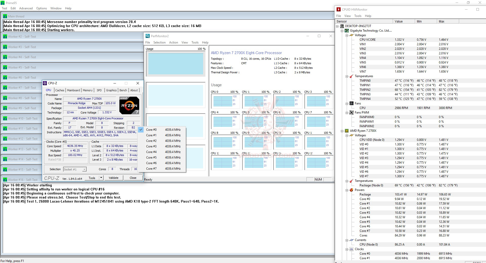Toggle the checked Core #0 clock entry
This screenshot has width=486, height=263.
pyautogui.click(x=162, y=130)
